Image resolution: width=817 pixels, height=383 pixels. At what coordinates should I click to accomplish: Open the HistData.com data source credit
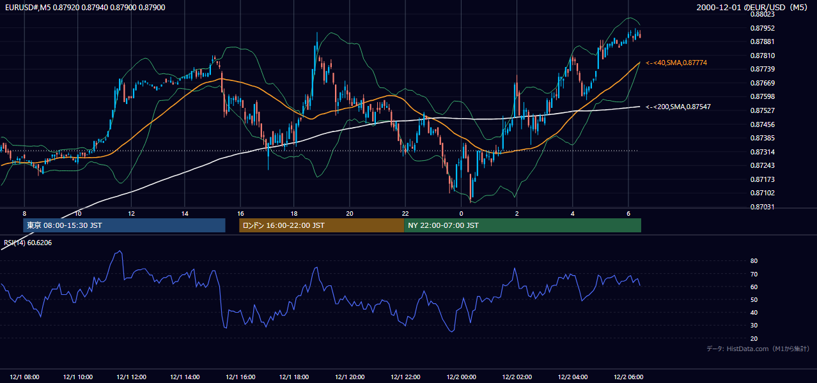tap(758, 349)
